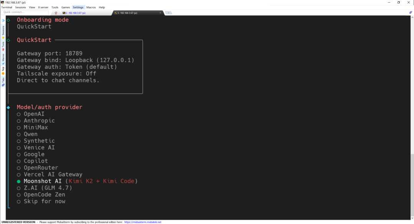The height and width of the screenshot is (224, 414).
Task: Select the Skip for now option
Action: 41,201
